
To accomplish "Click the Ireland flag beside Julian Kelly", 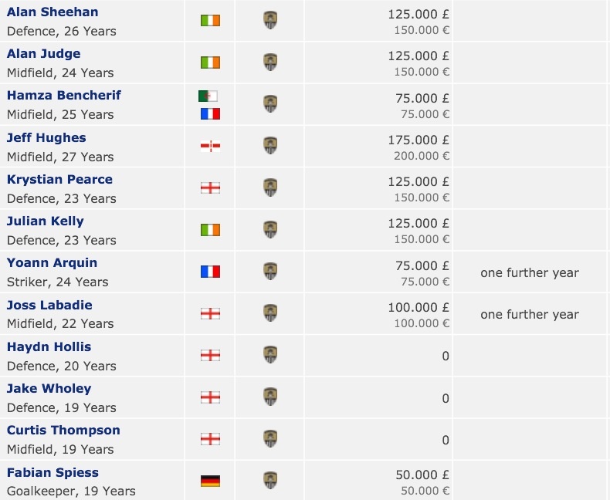I will (210, 230).
